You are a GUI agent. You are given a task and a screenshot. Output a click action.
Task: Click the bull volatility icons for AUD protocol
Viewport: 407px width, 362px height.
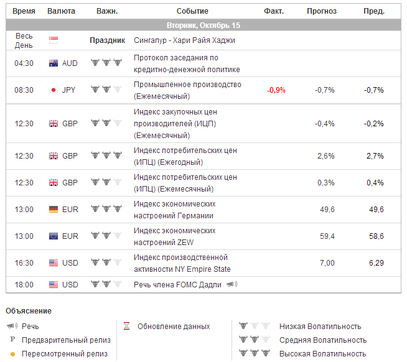click(105, 63)
